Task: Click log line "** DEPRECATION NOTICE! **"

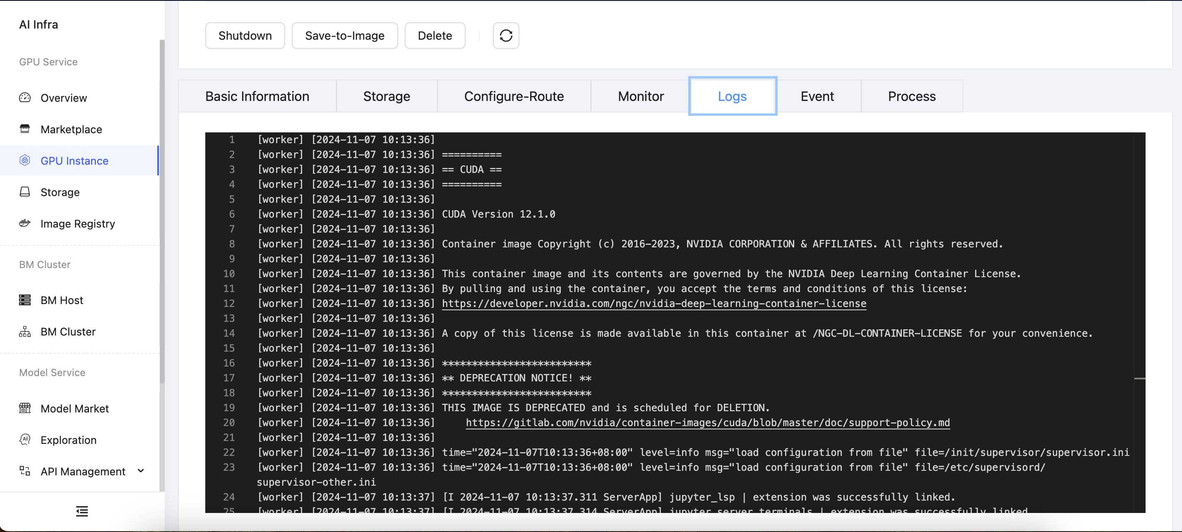Action: tap(517, 378)
